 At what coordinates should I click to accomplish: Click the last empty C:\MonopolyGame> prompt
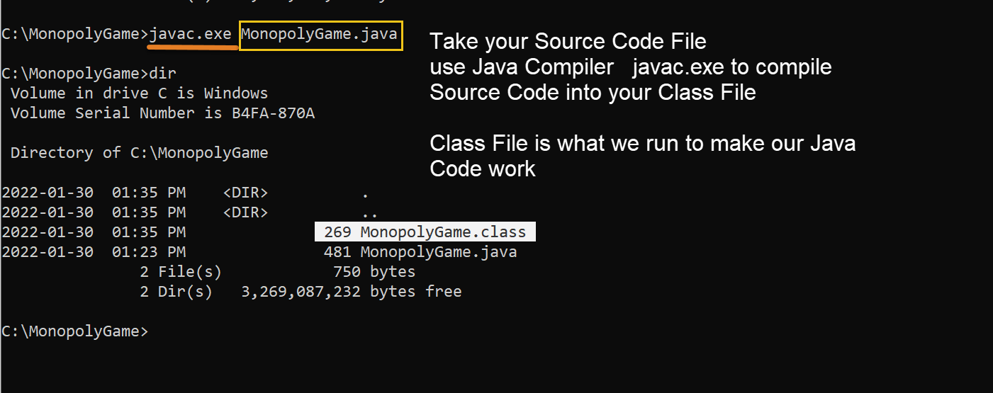pyautogui.click(x=74, y=331)
